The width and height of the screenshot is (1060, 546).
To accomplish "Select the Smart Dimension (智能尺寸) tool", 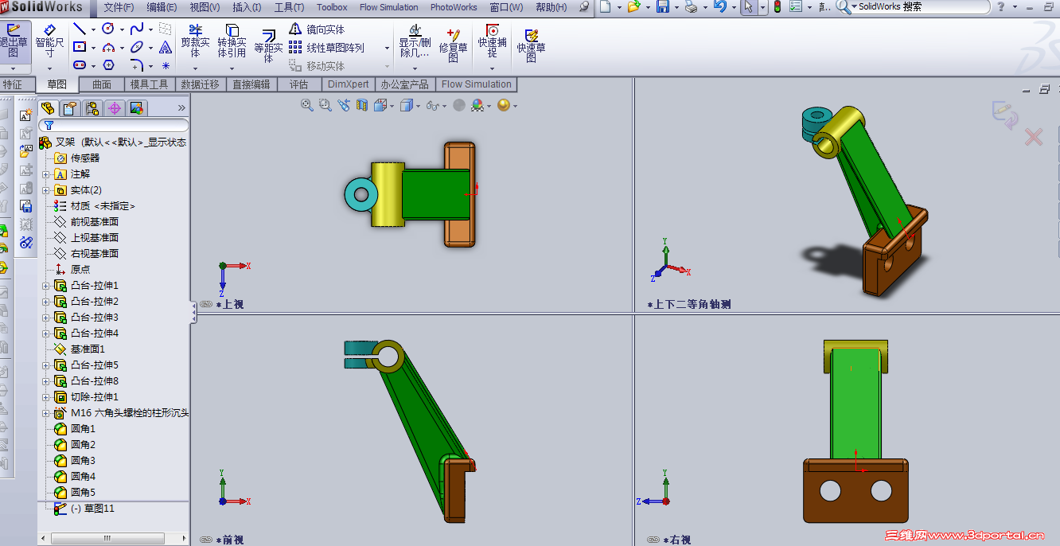I will tap(49, 41).
